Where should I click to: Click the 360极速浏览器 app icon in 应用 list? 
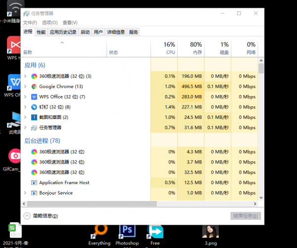(34, 76)
